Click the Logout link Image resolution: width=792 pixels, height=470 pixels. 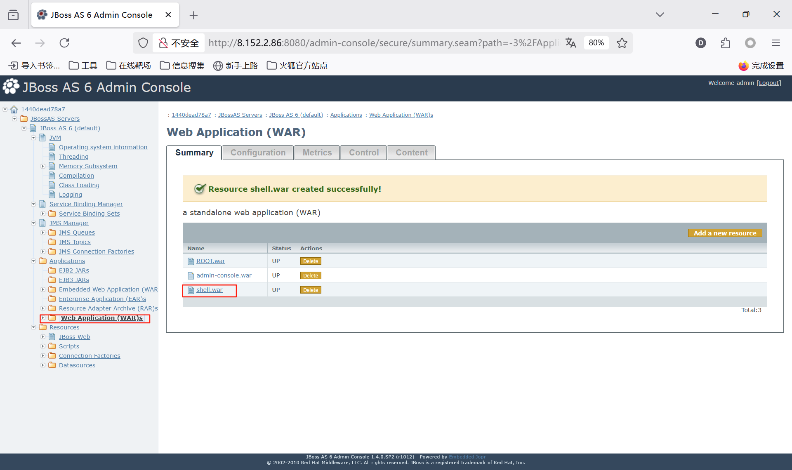pyautogui.click(x=769, y=83)
